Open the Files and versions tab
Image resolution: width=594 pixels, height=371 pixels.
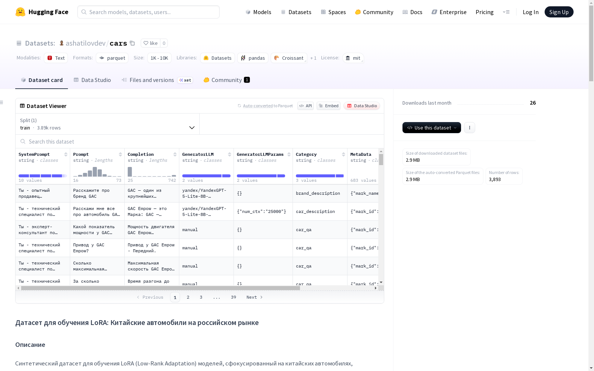click(x=157, y=80)
